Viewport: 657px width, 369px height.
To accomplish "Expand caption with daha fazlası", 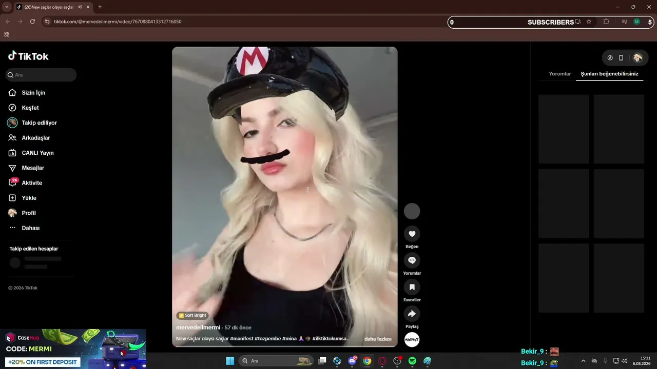I will 378,339.
